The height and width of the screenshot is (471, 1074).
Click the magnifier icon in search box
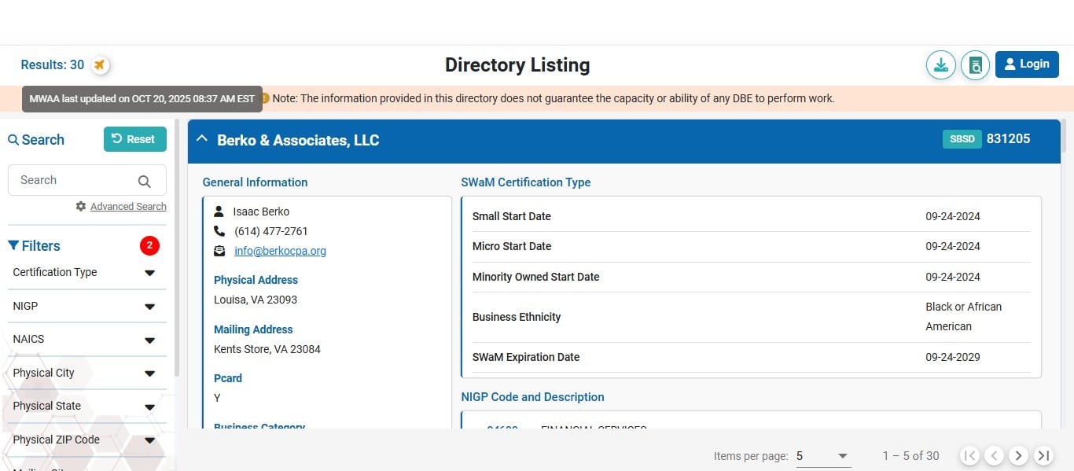click(145, 182)
